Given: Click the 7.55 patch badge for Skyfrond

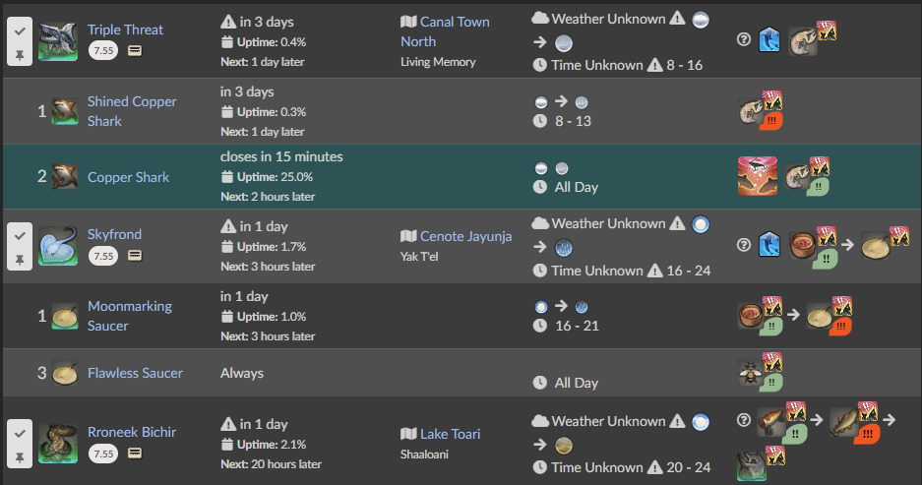Looking at the screenshot, I should (103, 256).
